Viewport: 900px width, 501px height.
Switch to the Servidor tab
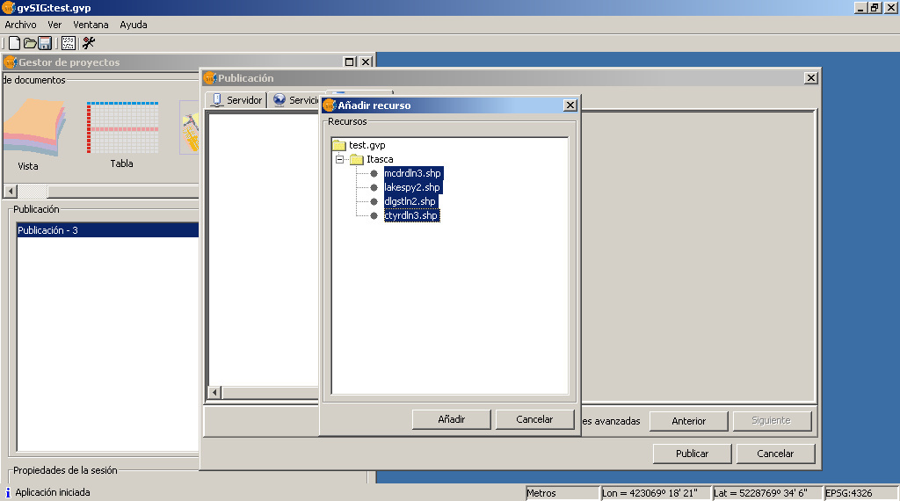236,100
